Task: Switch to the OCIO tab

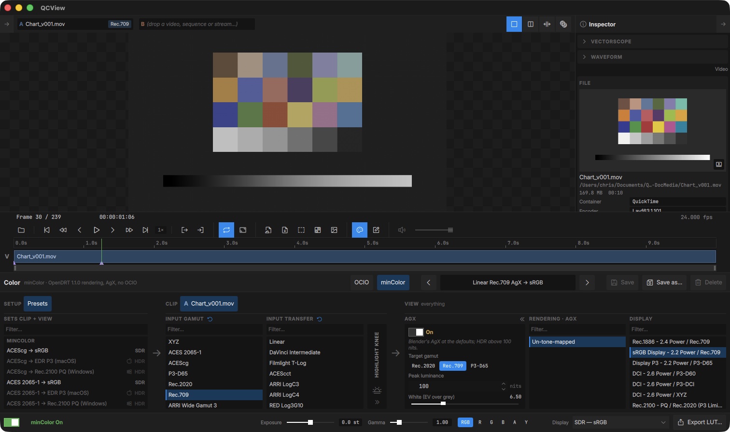Action: [x=362, y=283]
